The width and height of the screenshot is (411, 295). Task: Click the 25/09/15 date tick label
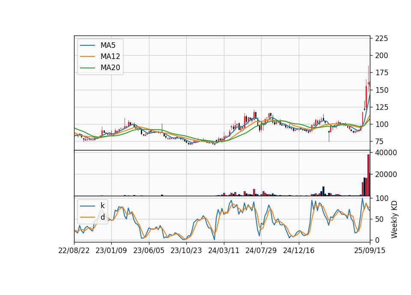point(370,251)
